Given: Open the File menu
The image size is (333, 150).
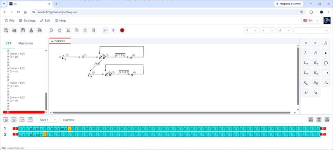Looking at the screenshot, I should pyautogui.click(x=10, y=21).
